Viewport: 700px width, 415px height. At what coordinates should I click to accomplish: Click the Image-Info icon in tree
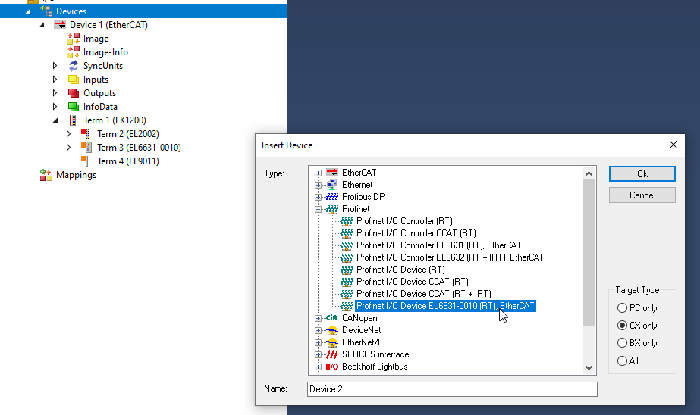pos(74,52)
